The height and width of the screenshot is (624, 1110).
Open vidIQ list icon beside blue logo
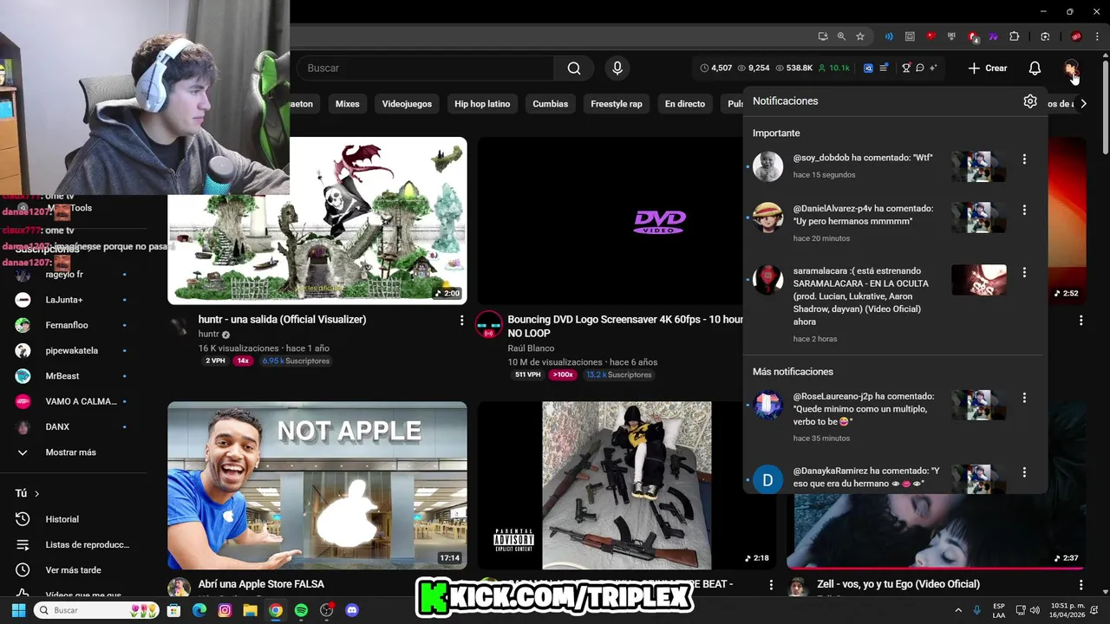884,68
